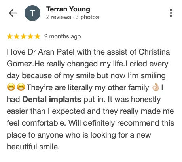This screenshot has height=162, width=182.
Task: Click the first gold rating star
Action: click(9, 36)
